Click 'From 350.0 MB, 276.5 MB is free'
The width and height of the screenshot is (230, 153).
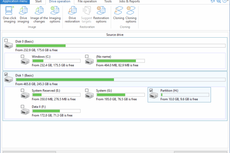(54, 99)
